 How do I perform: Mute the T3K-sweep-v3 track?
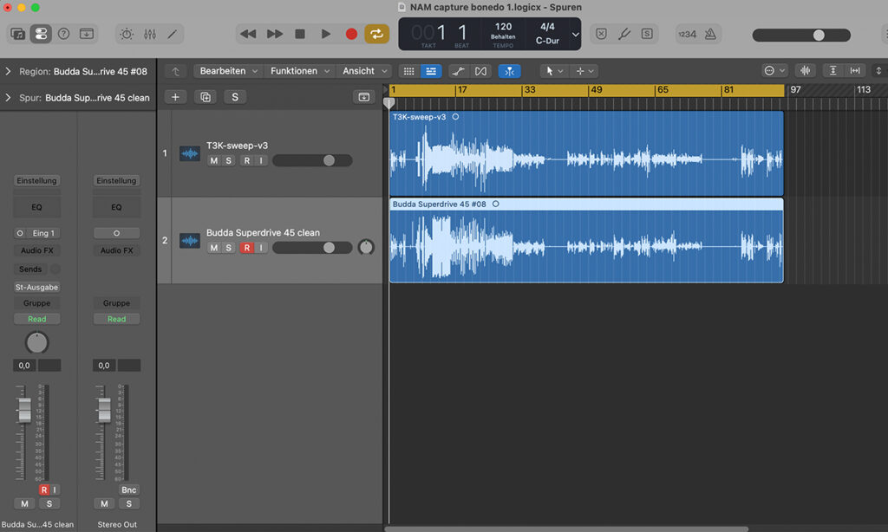[x=213, y=161]
